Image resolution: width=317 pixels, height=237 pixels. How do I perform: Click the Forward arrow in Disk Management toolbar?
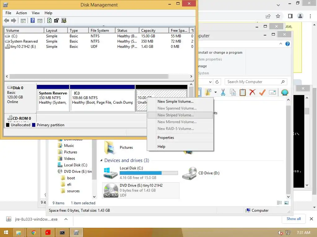point(14,20)
